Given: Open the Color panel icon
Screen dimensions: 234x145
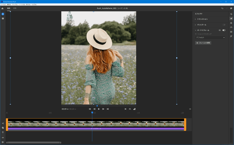Looking at the screenshot, I should (x=231, y=23).
